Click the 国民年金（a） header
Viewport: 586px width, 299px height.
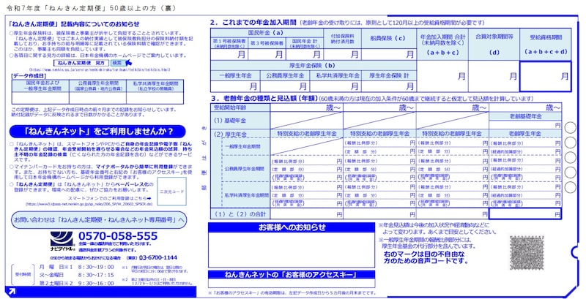[x=267, y=33]
